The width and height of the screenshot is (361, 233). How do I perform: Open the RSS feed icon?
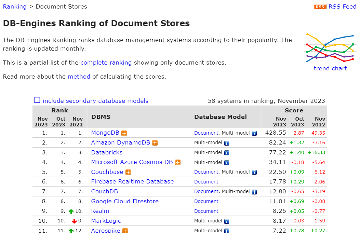(320, 7)
